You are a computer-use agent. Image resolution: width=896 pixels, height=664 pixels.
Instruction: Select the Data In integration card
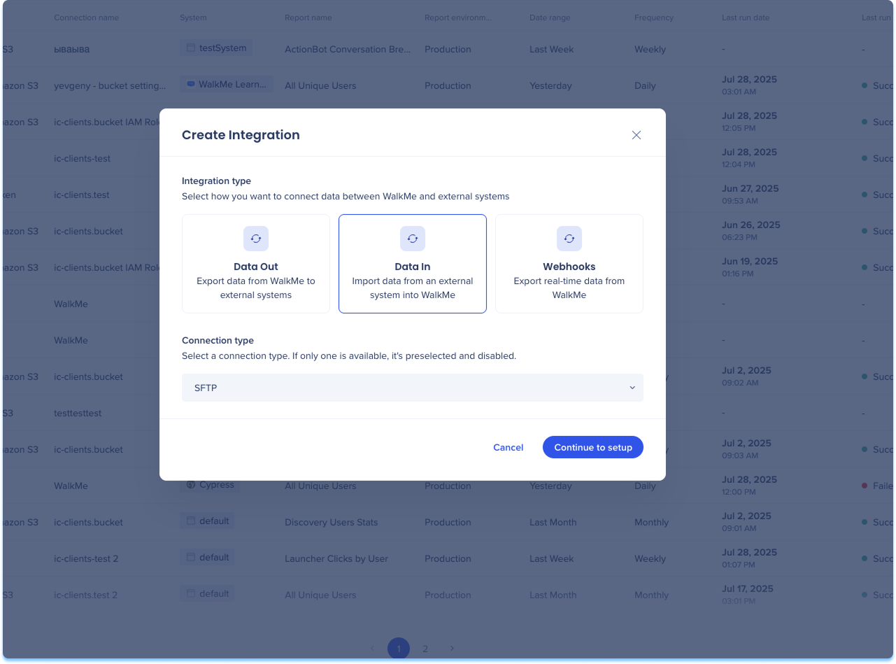pyautogui.click(x=413, y=264)
